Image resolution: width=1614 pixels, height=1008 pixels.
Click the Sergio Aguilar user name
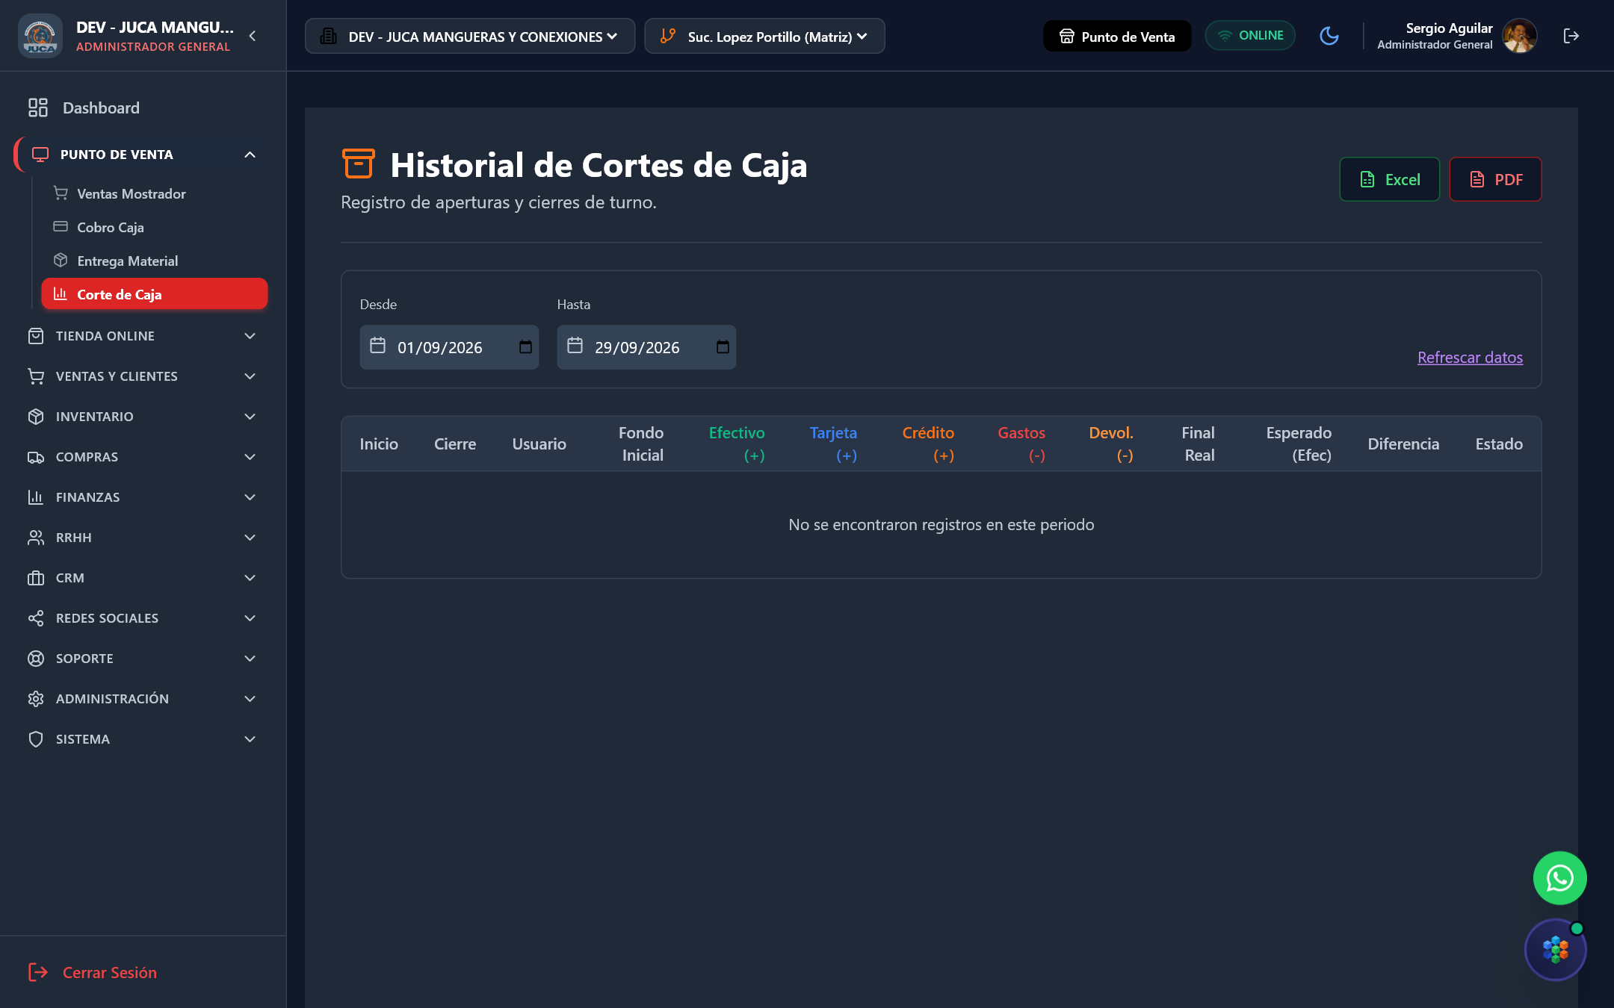tap(1449, 28)
